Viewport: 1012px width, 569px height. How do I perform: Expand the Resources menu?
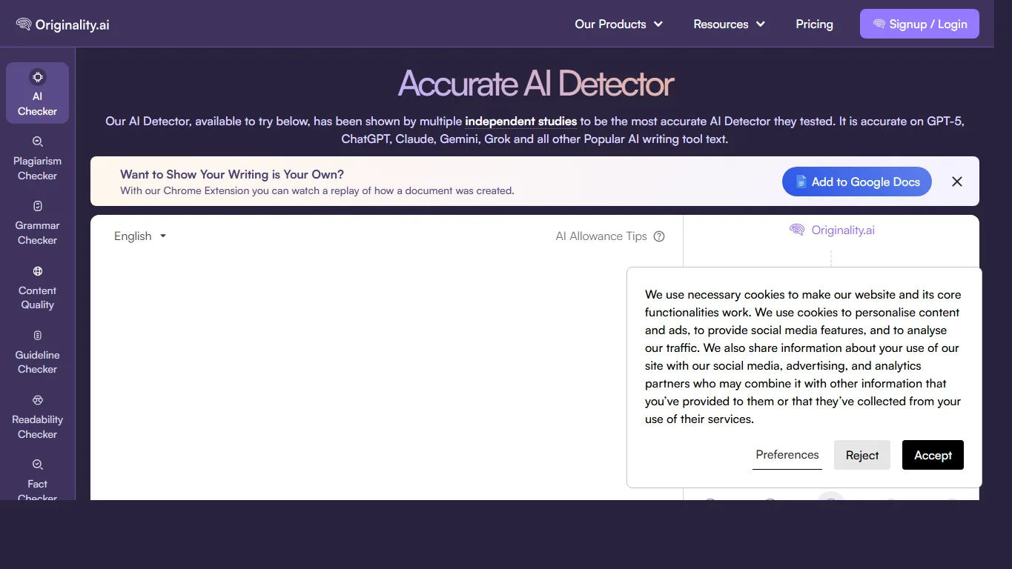pos(730,24)
